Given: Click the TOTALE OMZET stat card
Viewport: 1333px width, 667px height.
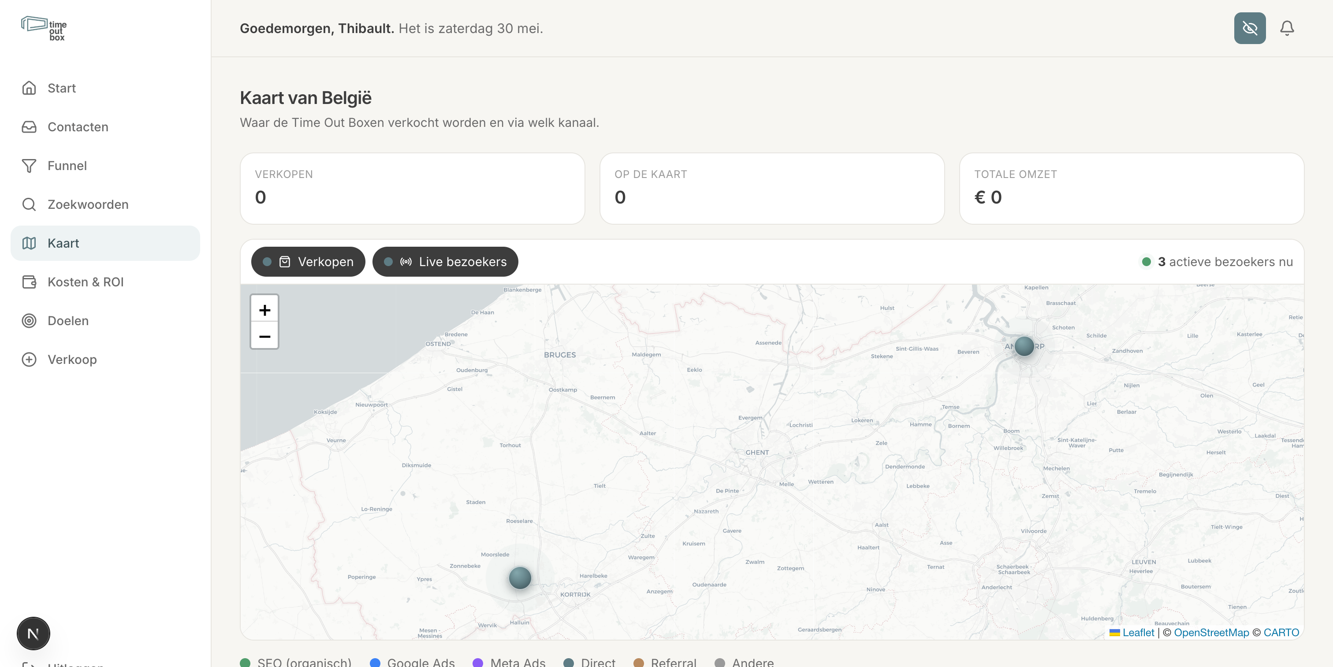Looking at the screenshot, I should point(1131,188).
